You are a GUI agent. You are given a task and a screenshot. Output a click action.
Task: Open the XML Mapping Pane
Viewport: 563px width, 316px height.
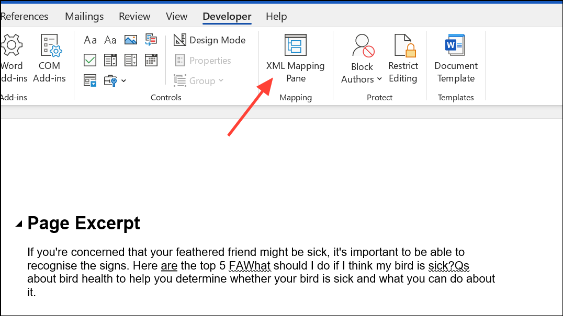[296, 57]
